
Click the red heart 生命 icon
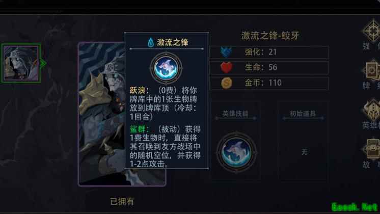pyautogui.click(x=226, y=67)
